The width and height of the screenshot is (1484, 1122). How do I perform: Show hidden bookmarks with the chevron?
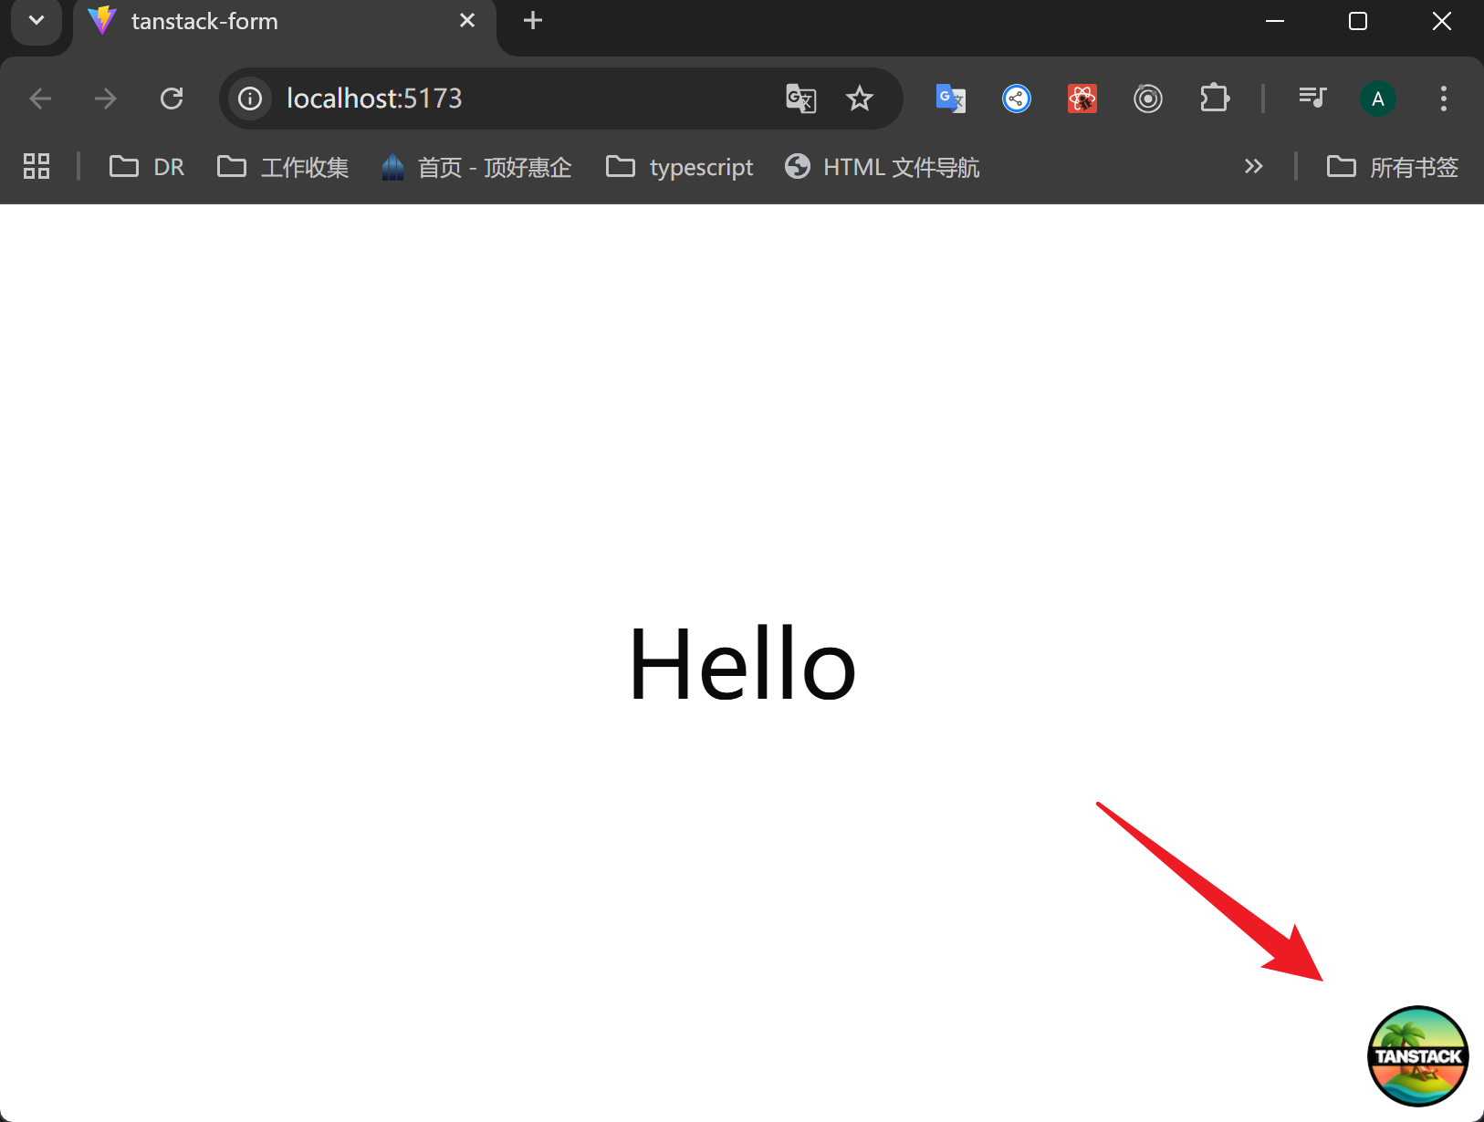tap(1253, 166)
